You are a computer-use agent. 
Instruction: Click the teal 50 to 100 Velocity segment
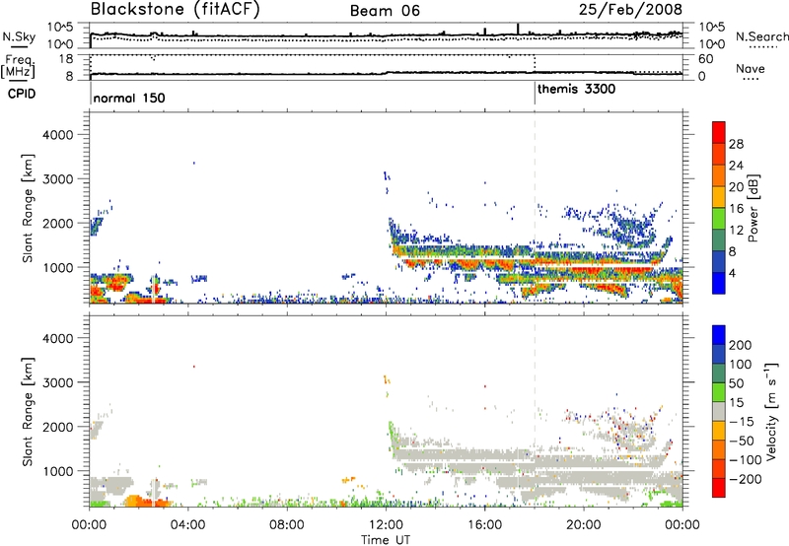(x=719, y=374)
